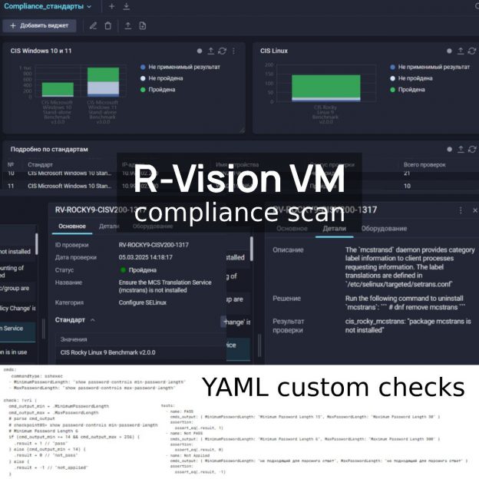The width and height of the screenshot is (479, 479).
Task: Export the Подробно по стандартам table
Action: (461, 150)
